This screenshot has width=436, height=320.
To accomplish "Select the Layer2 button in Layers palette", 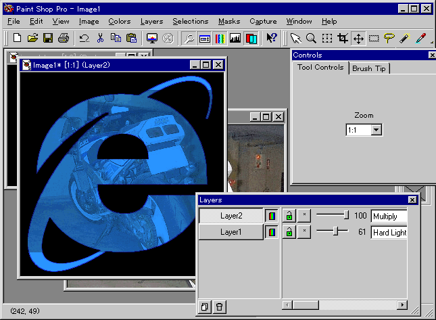I will [x=231, y=216].
